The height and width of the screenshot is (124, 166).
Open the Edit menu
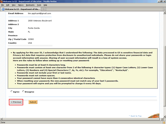8,5
